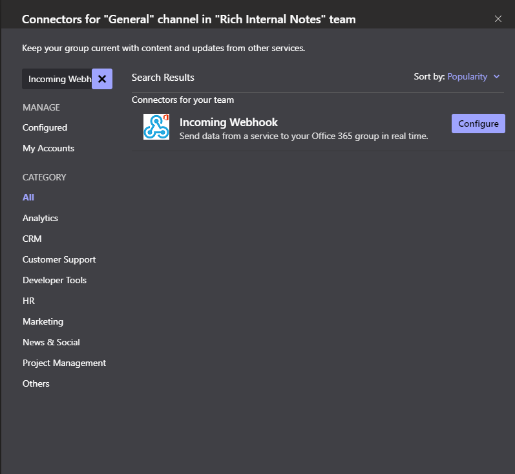The height and width of the screenshot is (474, 515).
Task: Filter by Others category
Action: 36,383
